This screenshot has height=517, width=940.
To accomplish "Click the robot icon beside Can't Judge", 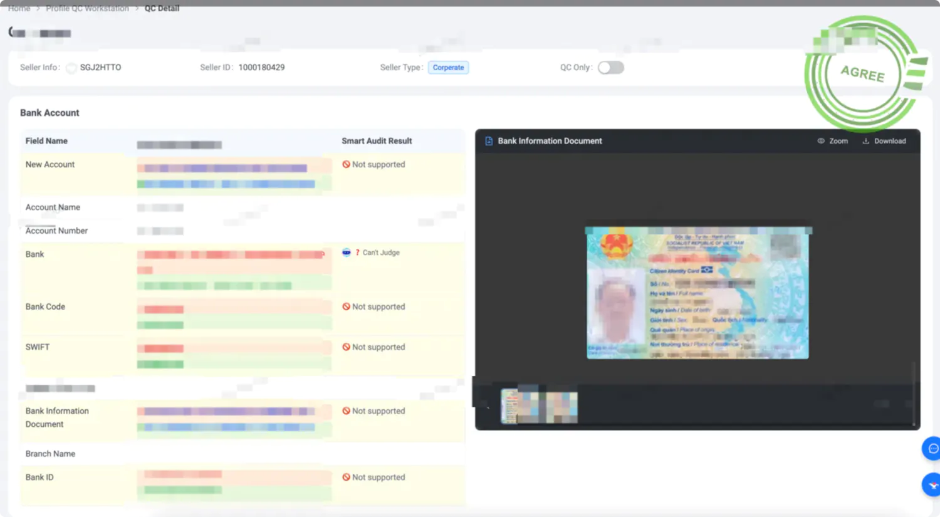I will 346,253.
